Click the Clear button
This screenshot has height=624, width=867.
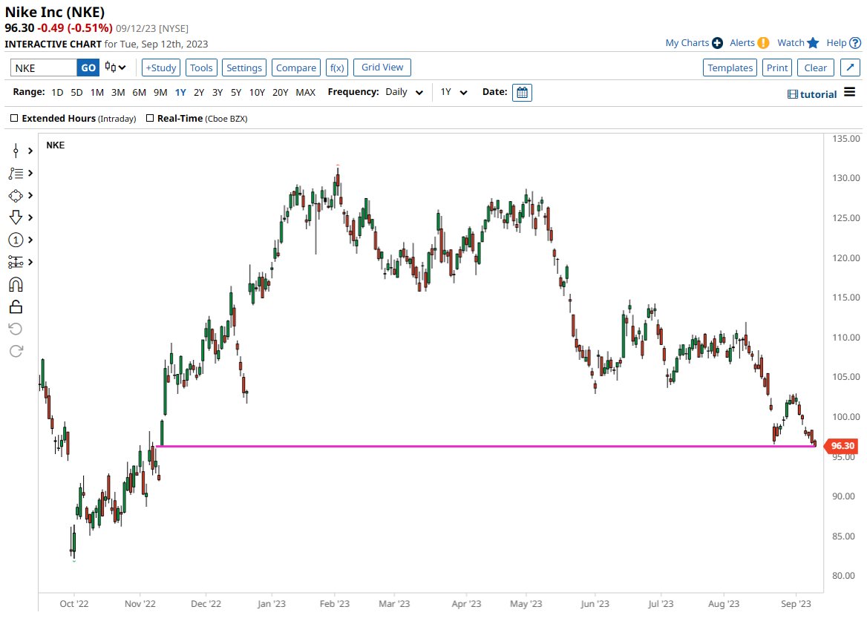click(816, 68)
